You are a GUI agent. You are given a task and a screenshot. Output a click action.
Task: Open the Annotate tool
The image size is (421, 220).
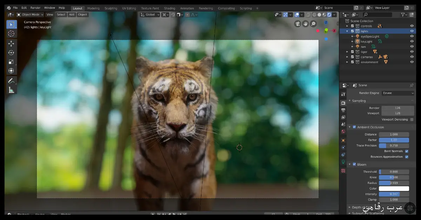point(12,81)
